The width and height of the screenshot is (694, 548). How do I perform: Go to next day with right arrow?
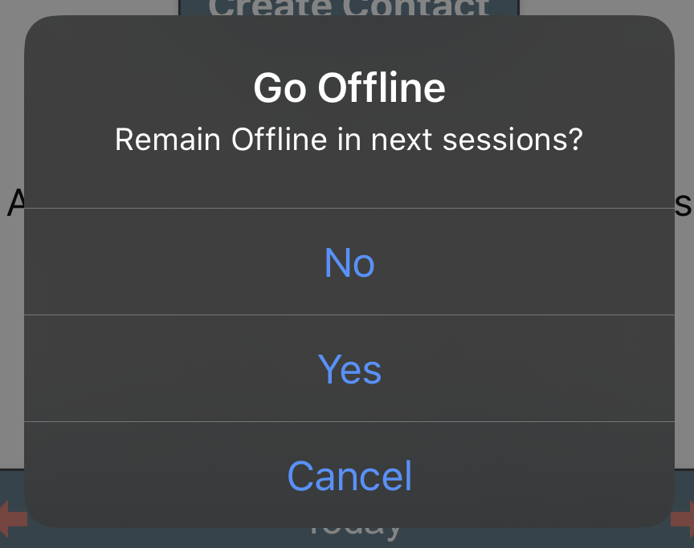pos(683,518)
